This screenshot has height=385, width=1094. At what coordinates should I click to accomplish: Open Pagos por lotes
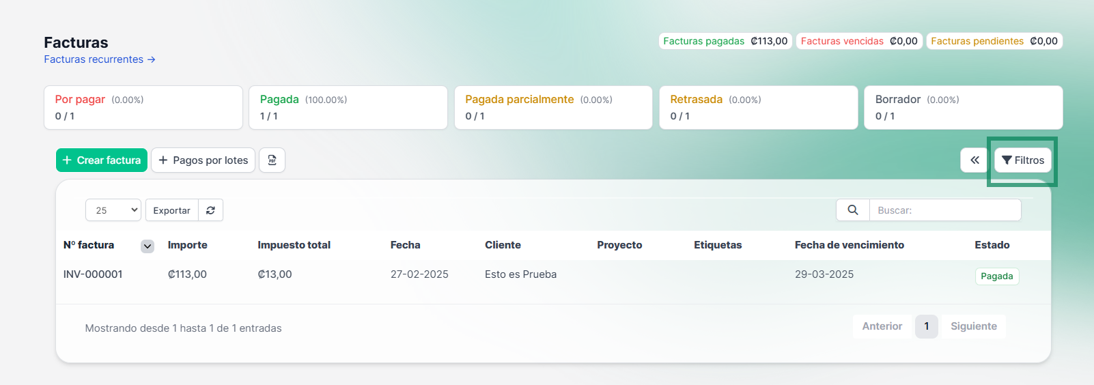tap(204, 160)
